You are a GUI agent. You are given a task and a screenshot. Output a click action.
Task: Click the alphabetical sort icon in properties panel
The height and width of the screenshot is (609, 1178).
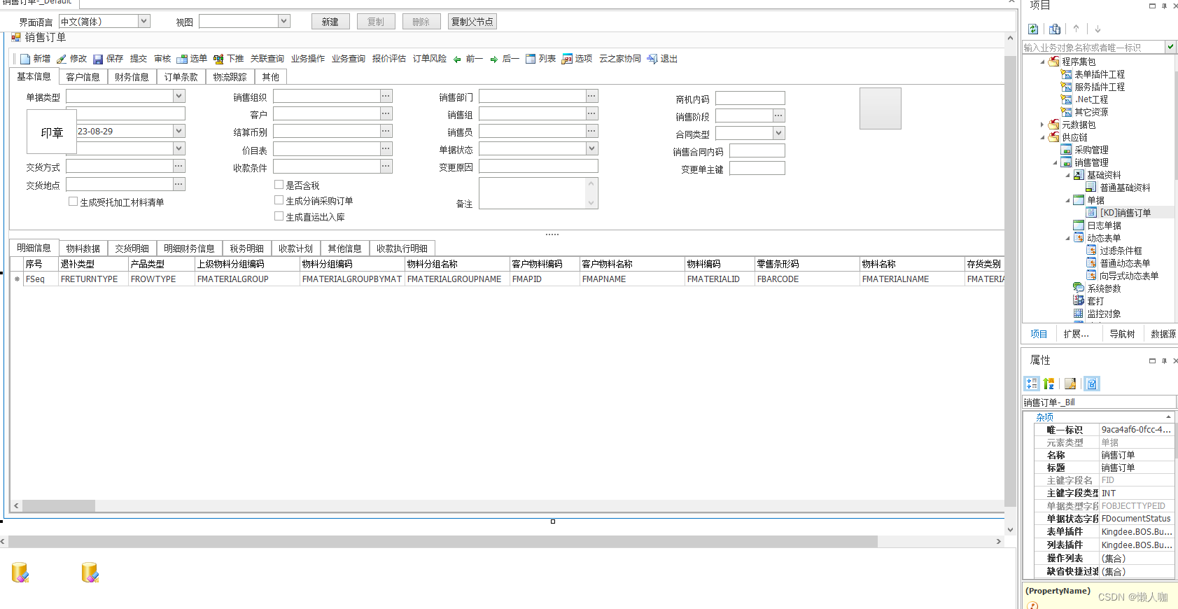point(1049,384)
